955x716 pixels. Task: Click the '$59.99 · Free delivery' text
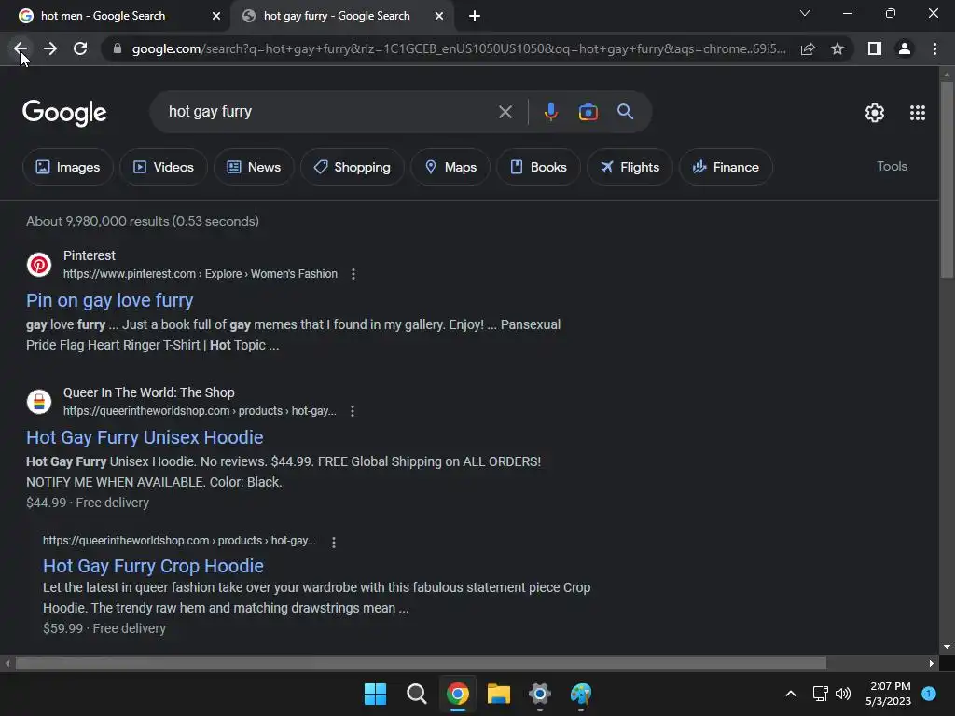[104, 628]
